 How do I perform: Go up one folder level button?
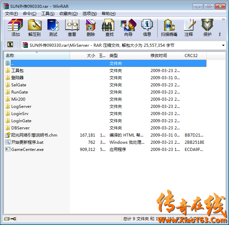coord(10,44)
